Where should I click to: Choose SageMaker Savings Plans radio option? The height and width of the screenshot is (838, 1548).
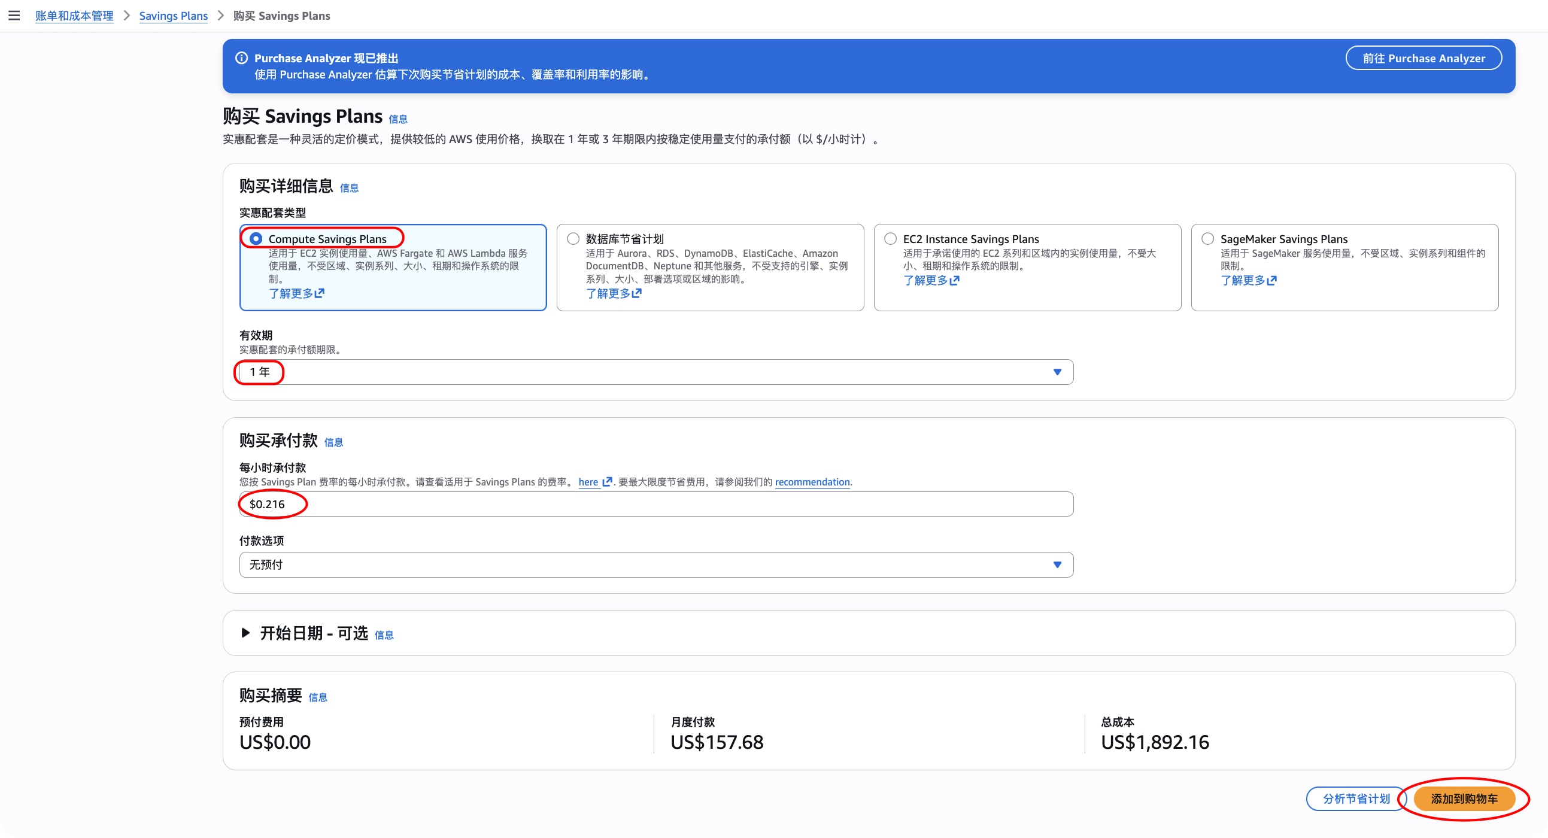[x=1208, y=239]
